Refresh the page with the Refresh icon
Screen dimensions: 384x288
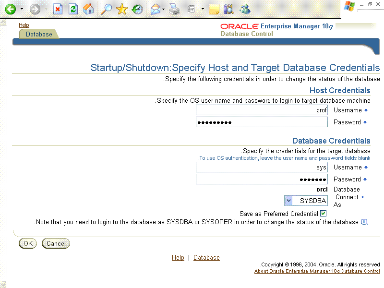pos(73,9)
